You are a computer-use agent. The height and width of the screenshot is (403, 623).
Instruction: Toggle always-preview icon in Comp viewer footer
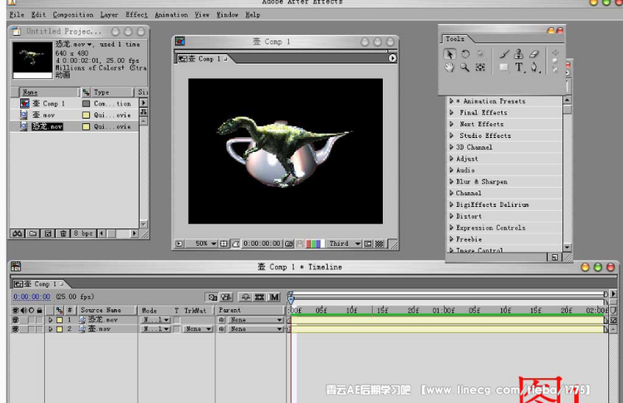point(179,243)
